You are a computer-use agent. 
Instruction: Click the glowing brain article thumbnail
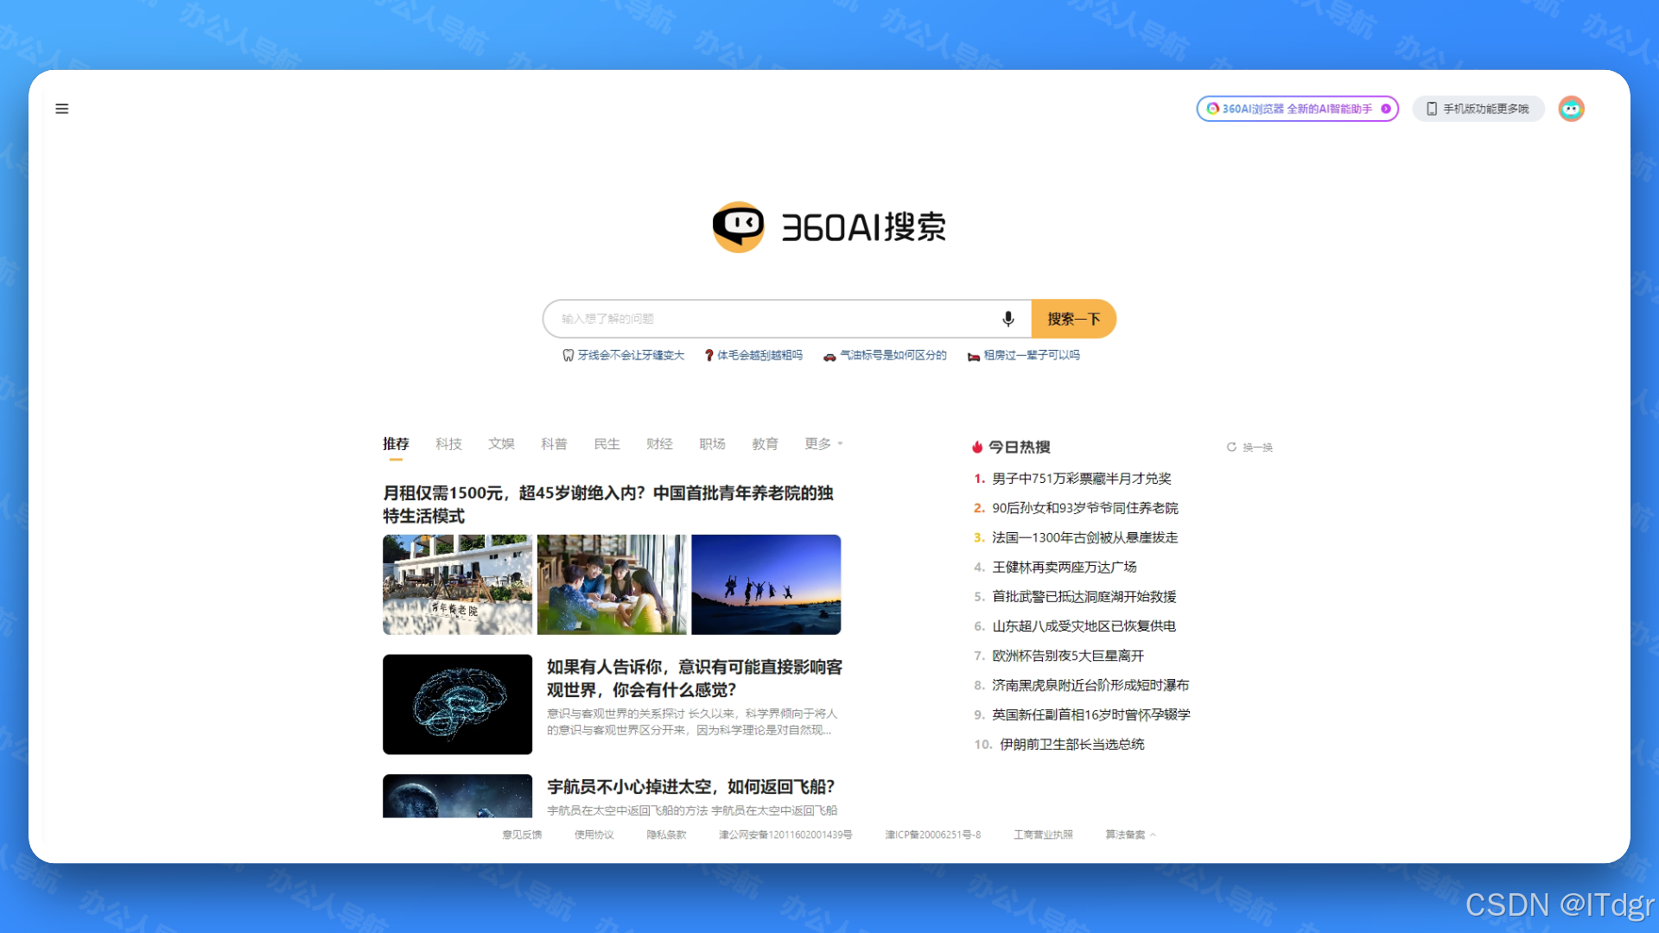pos(457,705)
